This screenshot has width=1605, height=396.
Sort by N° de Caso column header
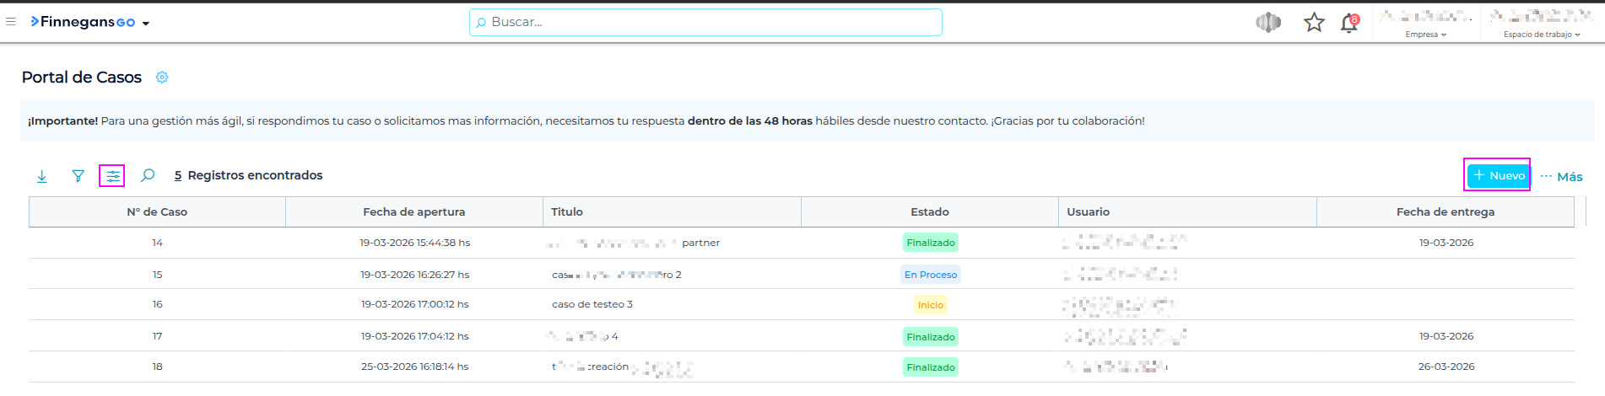[x=157, y=212]
